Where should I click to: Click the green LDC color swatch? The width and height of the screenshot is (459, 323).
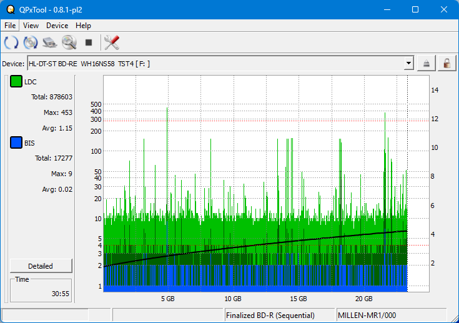pyautogui.click(x=16, y=81)
